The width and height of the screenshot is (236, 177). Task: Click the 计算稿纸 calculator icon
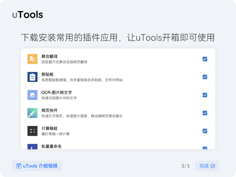pos(32,131)
